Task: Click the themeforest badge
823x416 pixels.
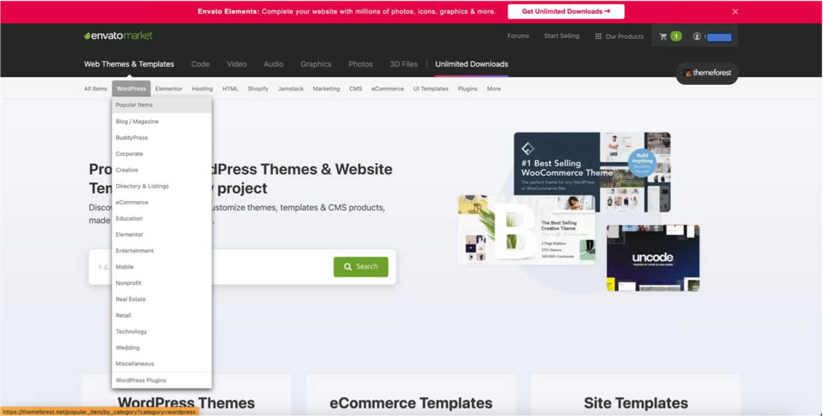Action: (707, 73)
